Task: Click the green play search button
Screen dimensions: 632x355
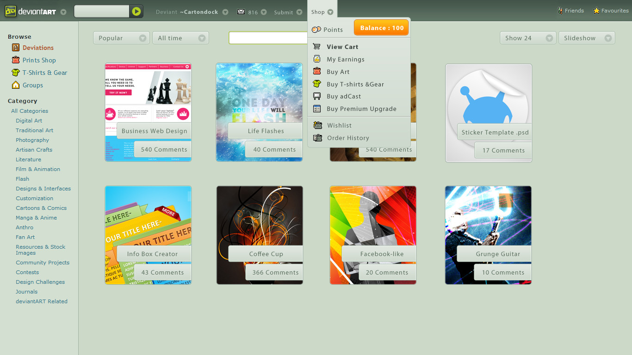Action: click(136, 12)
